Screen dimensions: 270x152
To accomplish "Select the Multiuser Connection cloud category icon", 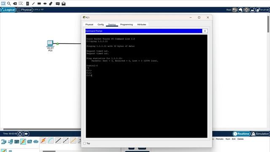I will [36, 142].
